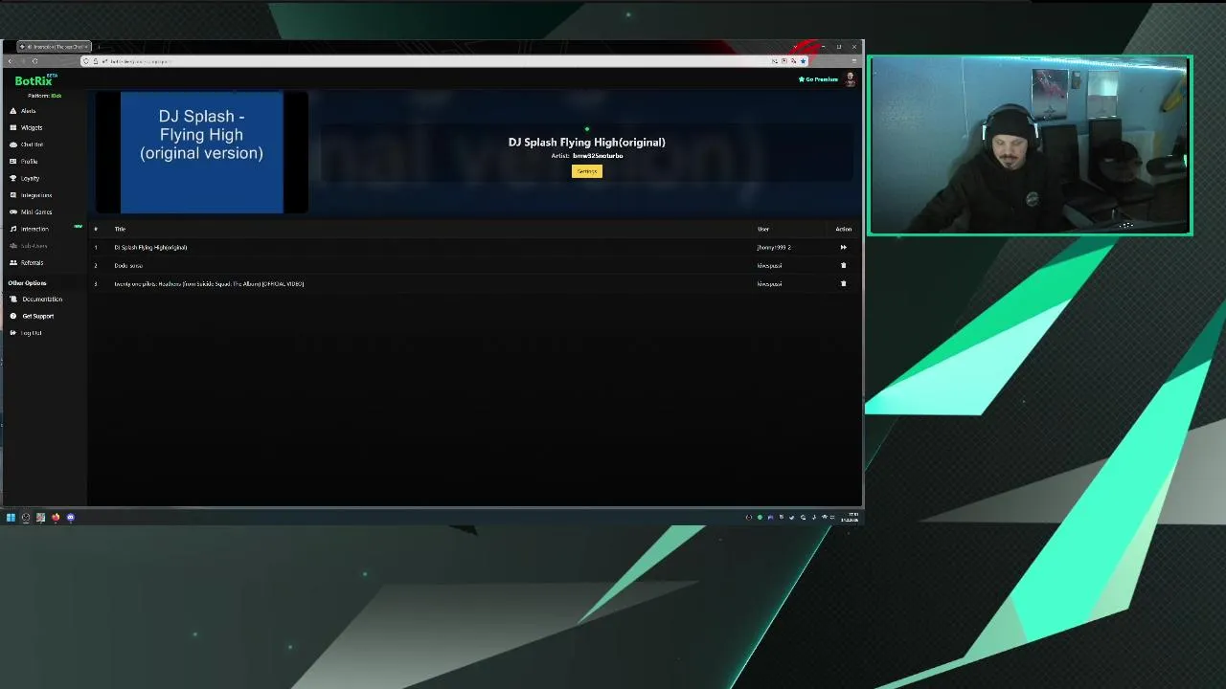Click the song title 'Dodo sensa'

(x=128, y=266)
